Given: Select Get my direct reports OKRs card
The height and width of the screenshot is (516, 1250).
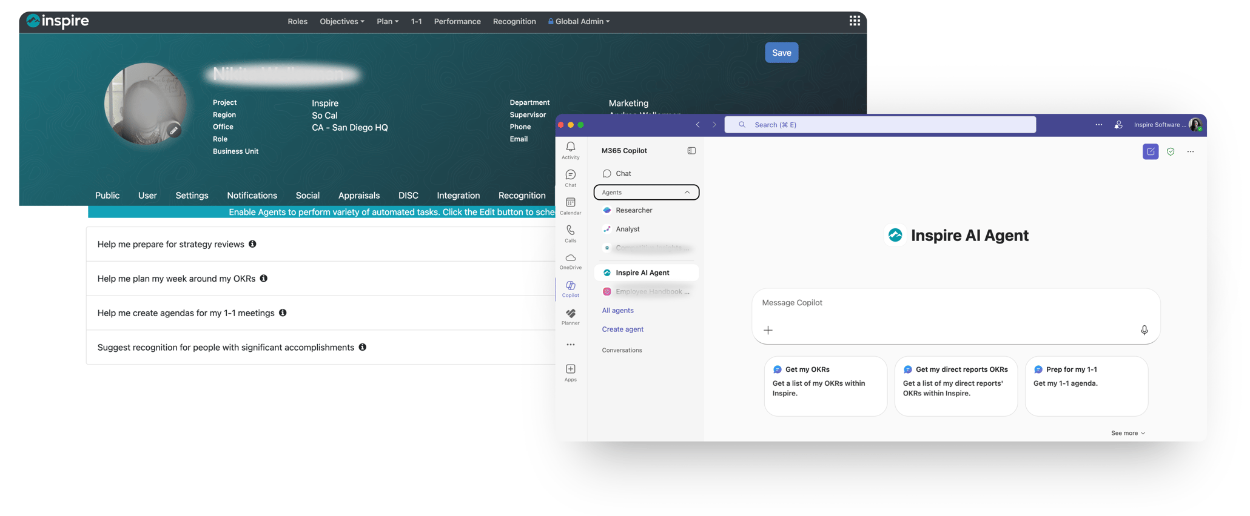Looking at the screenshot, I should [955, 386].
